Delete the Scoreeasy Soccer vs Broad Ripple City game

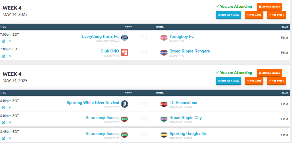point(10,122)
